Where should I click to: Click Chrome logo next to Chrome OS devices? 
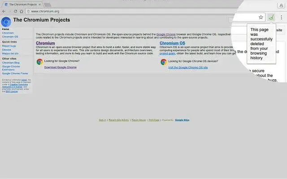tap(164, 62)
